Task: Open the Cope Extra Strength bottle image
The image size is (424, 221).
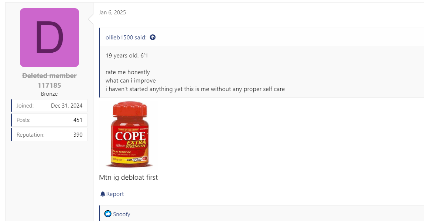Action: click(130, 134)
